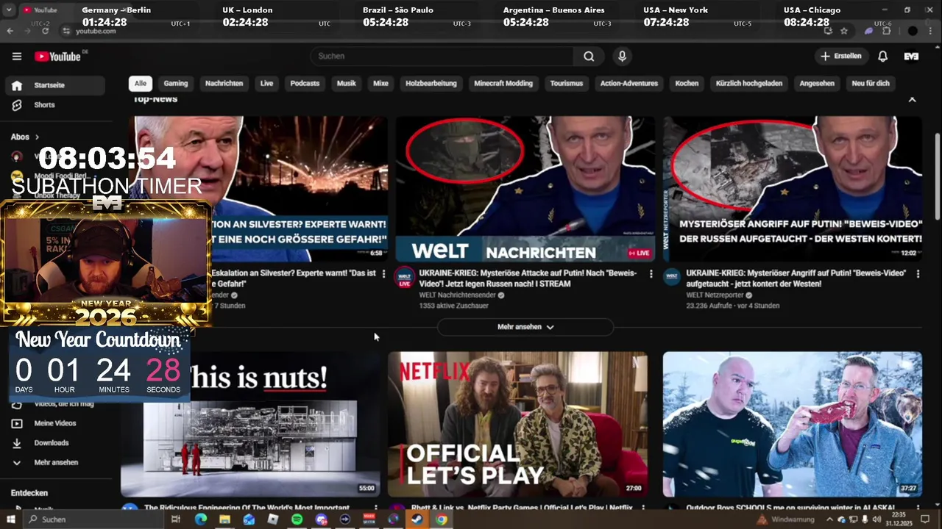This screenshot has width=942, height=529.
Task: Click the taskbar clock showing 22:35
Action: coord(898,519)
